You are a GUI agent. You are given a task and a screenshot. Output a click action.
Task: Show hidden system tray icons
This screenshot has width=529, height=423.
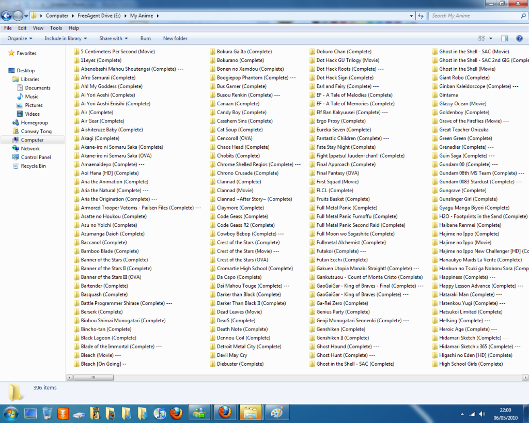pyautogui.click(x=462, y=414)
